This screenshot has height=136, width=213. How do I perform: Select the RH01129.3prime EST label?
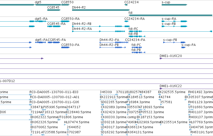point(200,102)
